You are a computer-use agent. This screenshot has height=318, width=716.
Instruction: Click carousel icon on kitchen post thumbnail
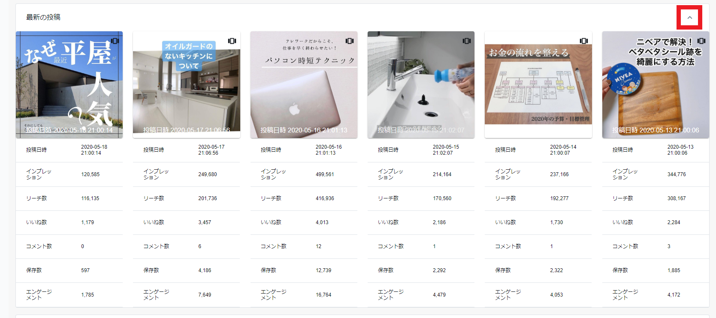point(232,41)
